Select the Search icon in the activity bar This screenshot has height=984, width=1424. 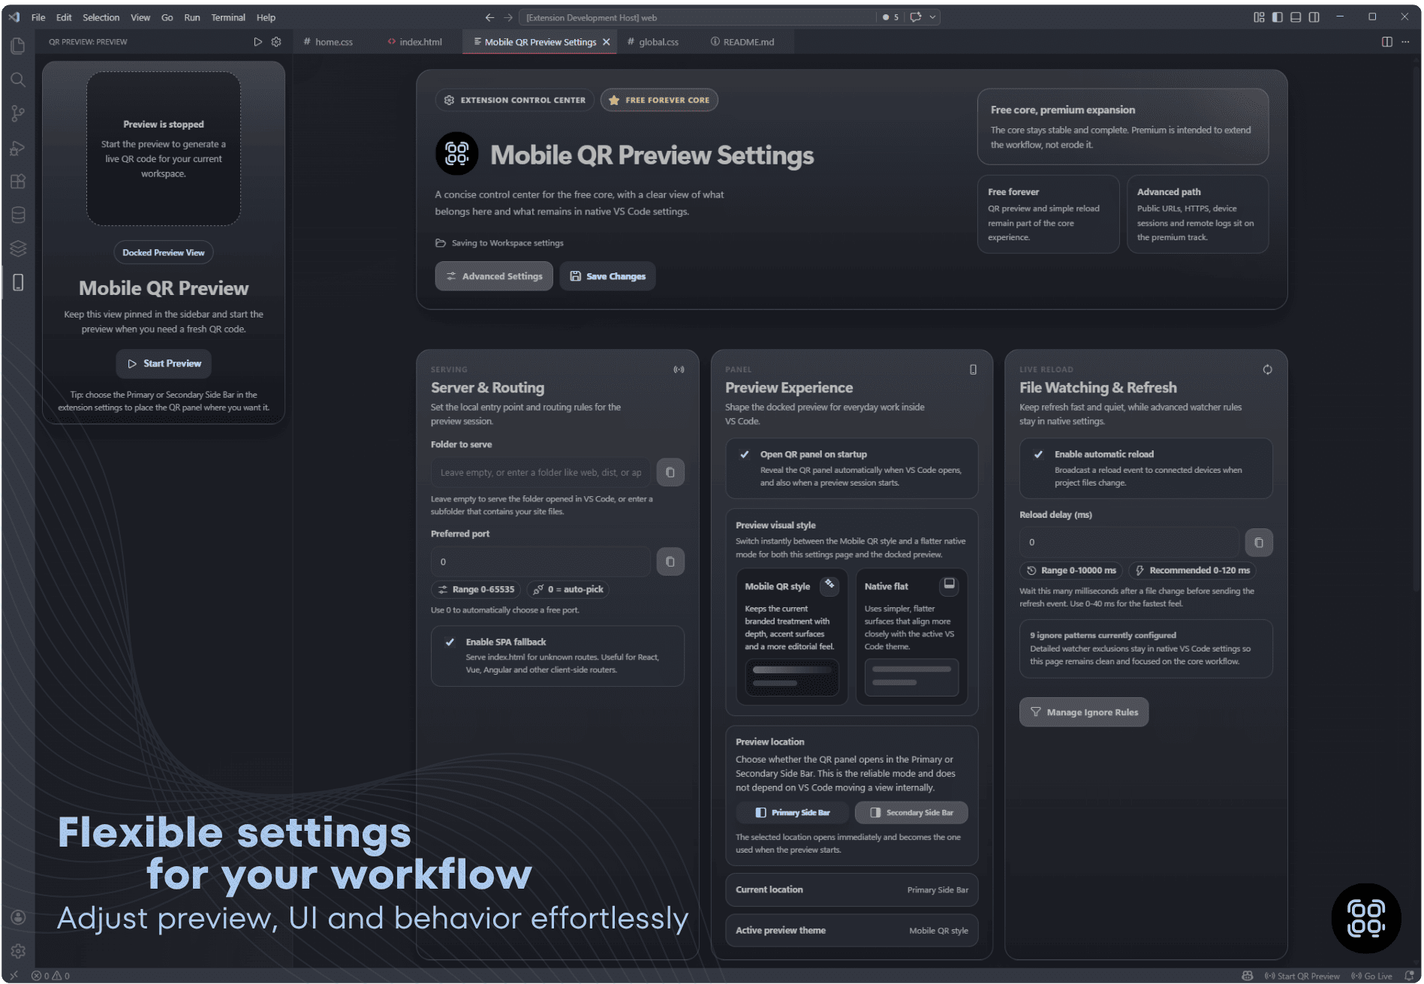click(17, 80)
